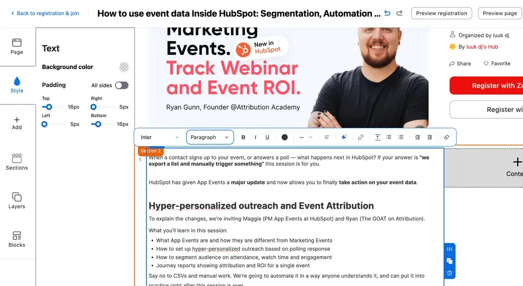Screen dimensions: 523x286
Task: Toggle the All sides padding switch
Action: (x=122, y=85)
